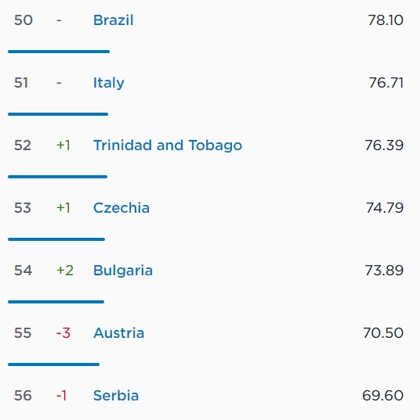Screen dimensions: 420x420
Task: Click Brazil's 78.10 score value
Action: point(386,20)
